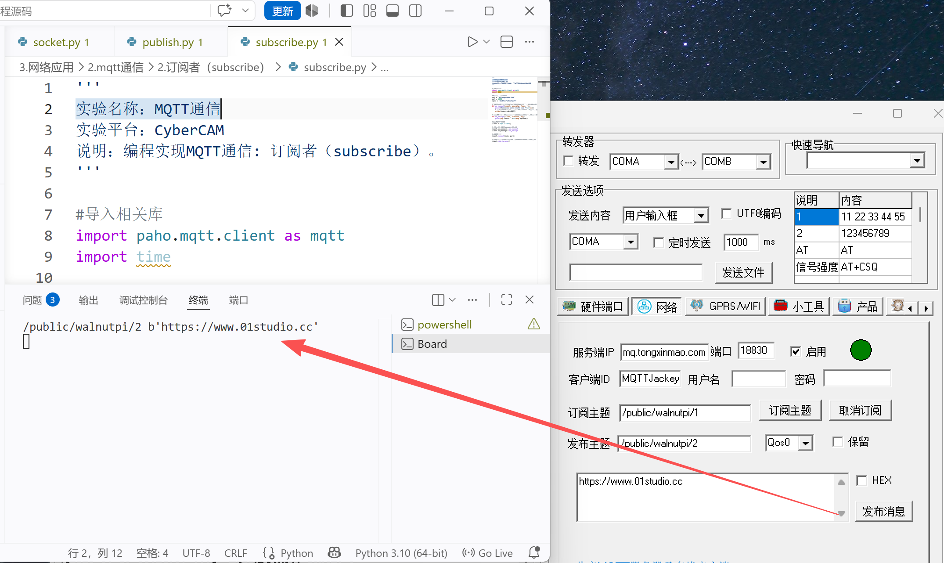Open the Qos0 dropdown
This screenshot has height=563, width=944.
[805, 443]
